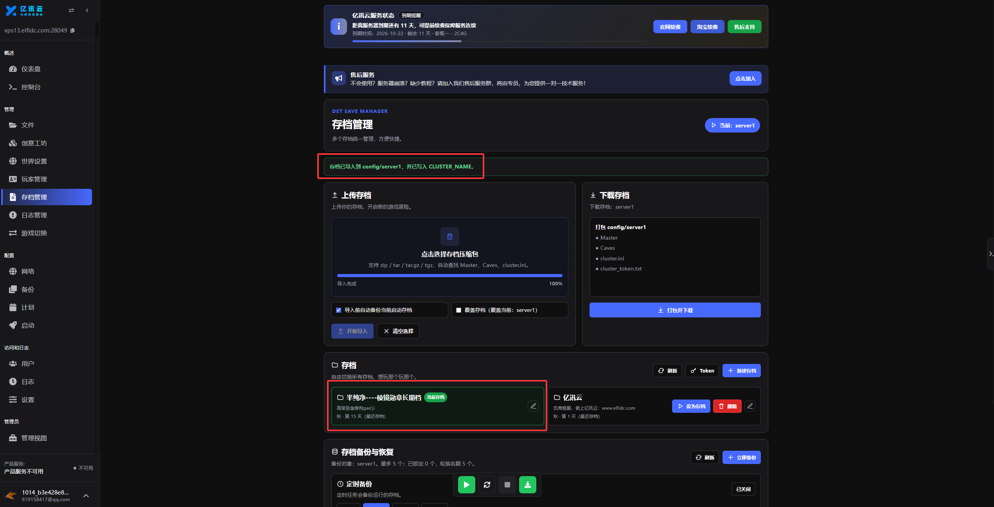
Task: Click green download icon in floating toolbar
Action: click(528, 485)
